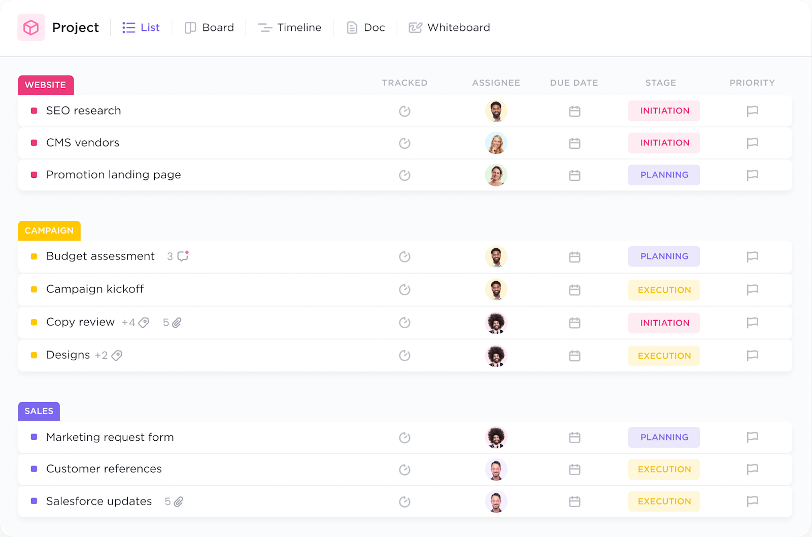Open the calendar for Promotion landing page
The width and height of the screenshot is (812, 537).
(574, 175)
